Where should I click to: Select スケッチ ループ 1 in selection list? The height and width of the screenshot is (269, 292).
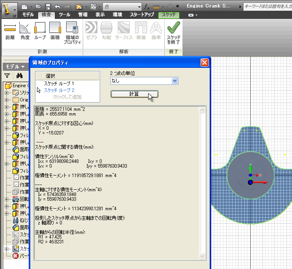pos(59,84)
